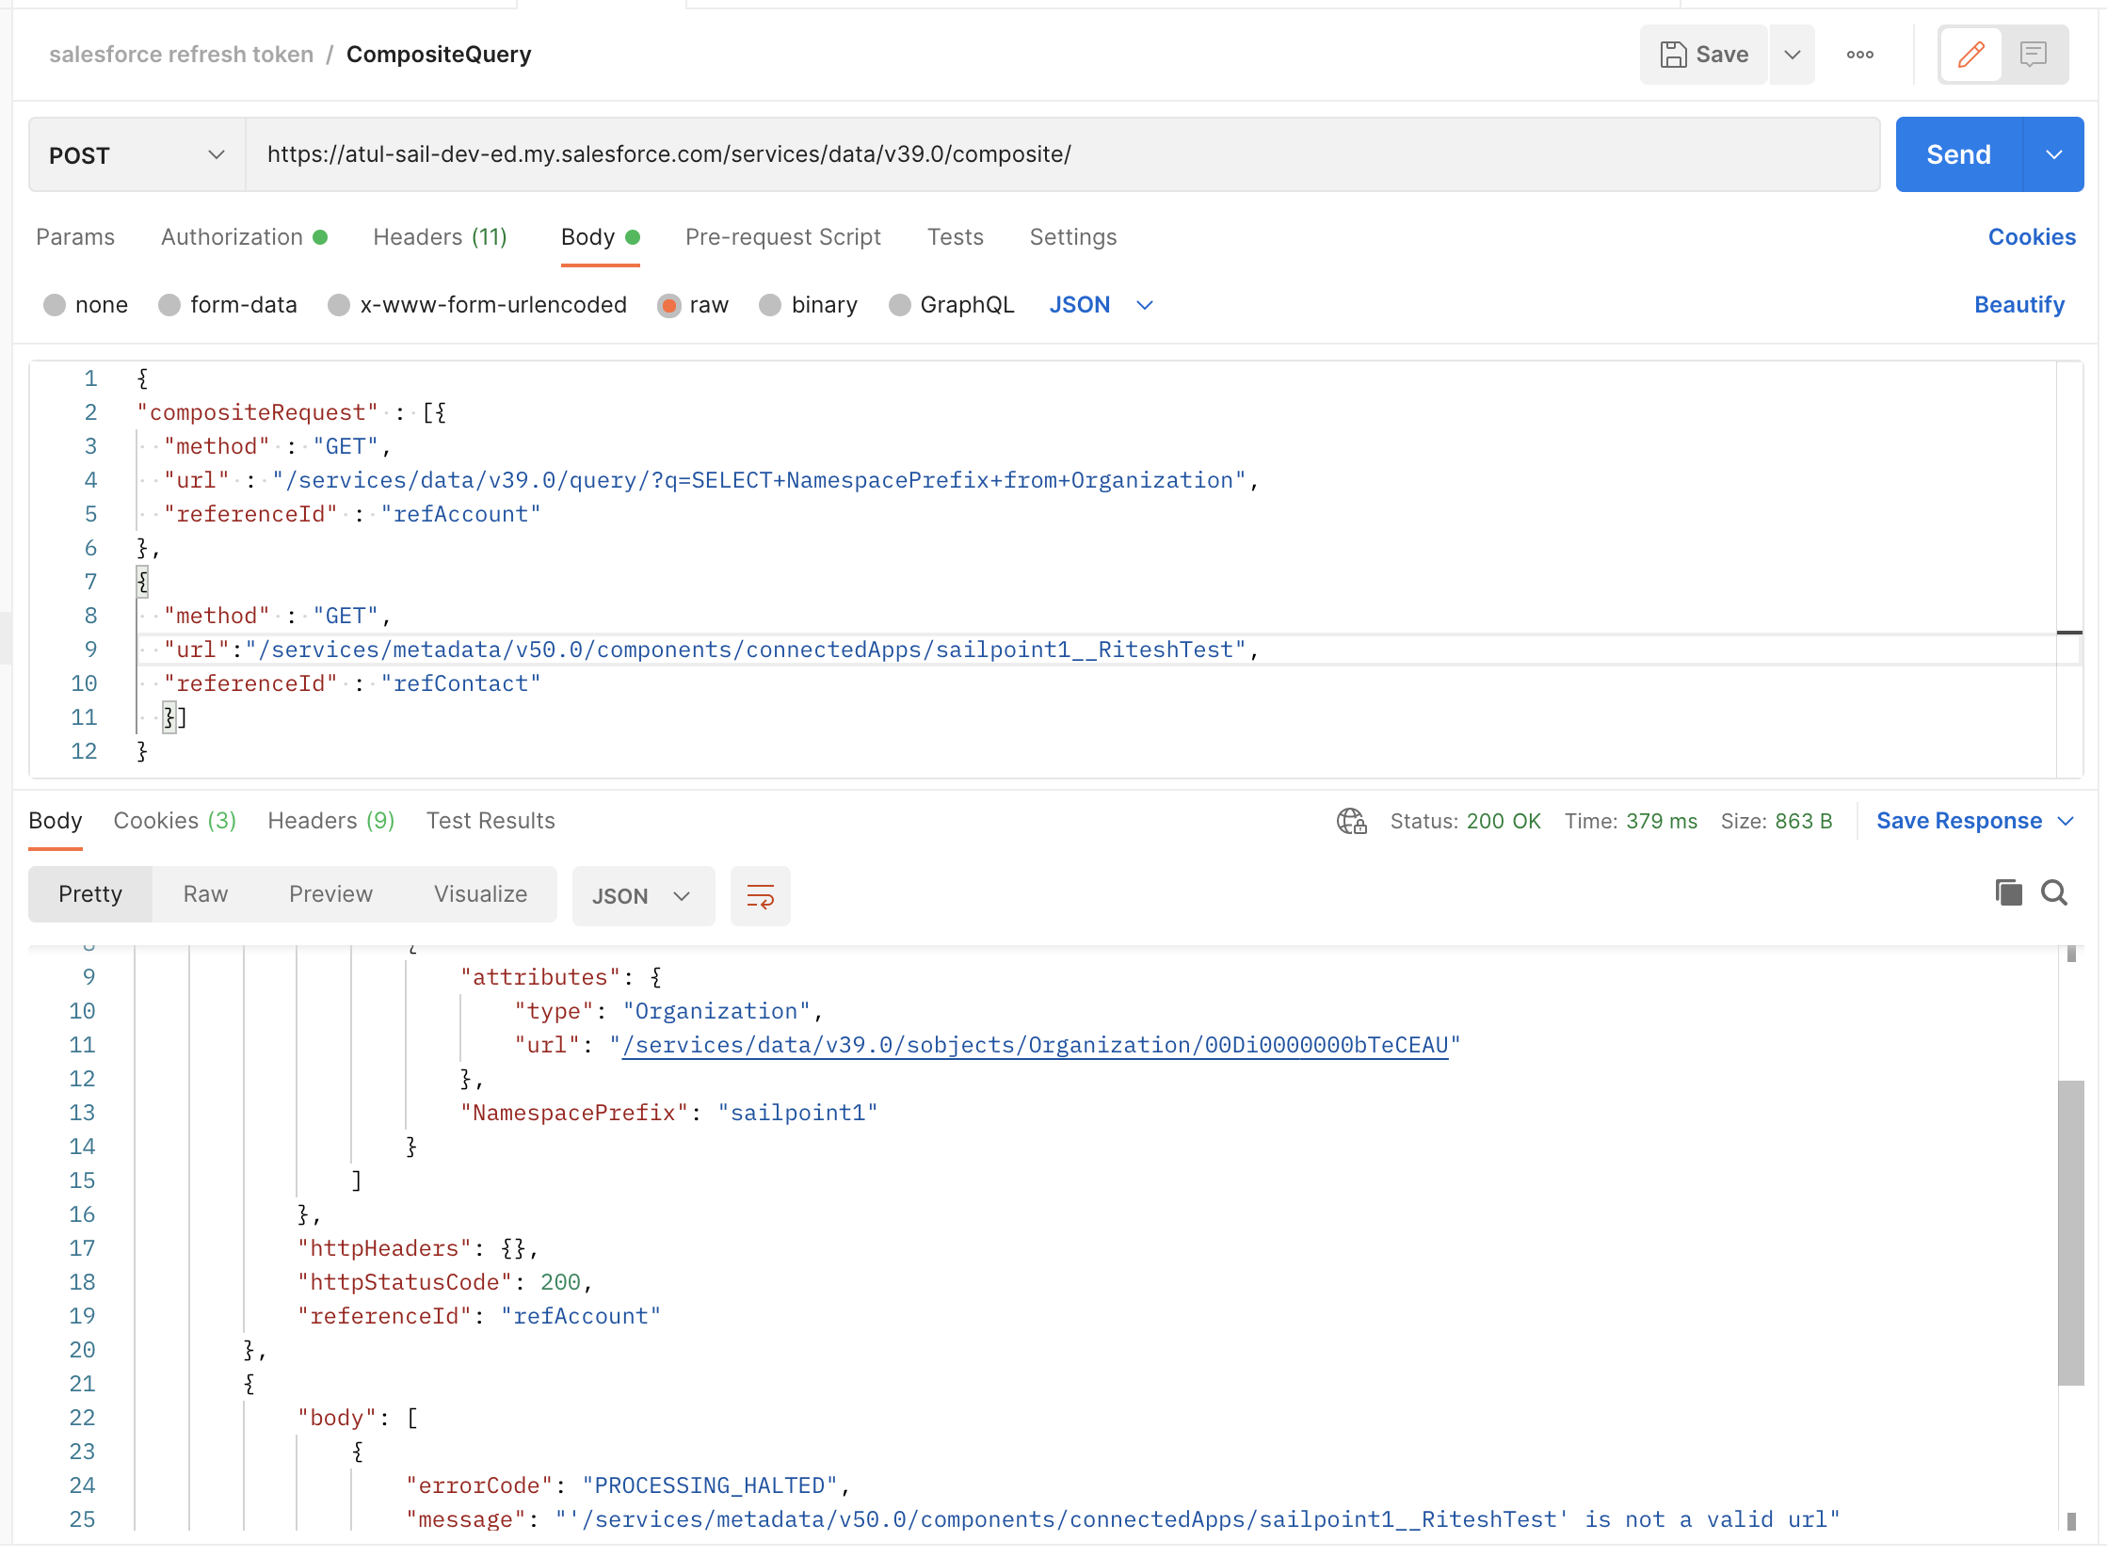The image size is (2107, 1557).
Task: Click the Save floppy disk button
Action: (1702, 55)
